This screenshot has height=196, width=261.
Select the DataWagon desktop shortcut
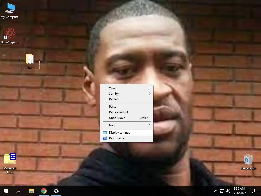pos(10,36)
